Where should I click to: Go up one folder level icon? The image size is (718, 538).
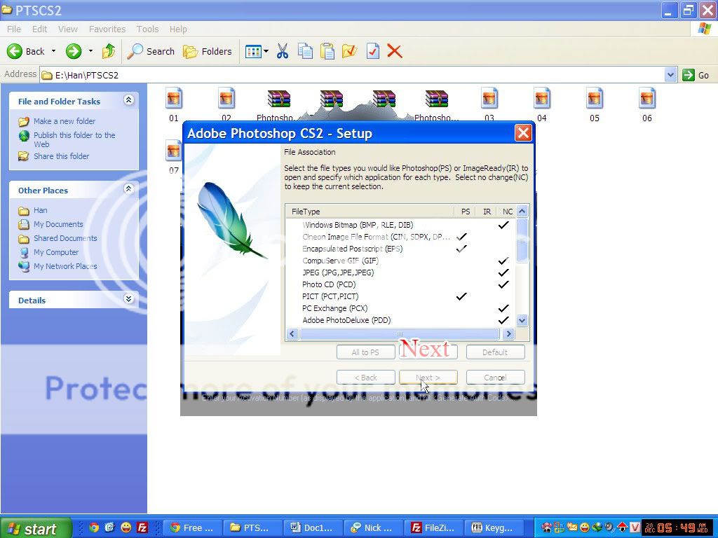click(109, 51)
